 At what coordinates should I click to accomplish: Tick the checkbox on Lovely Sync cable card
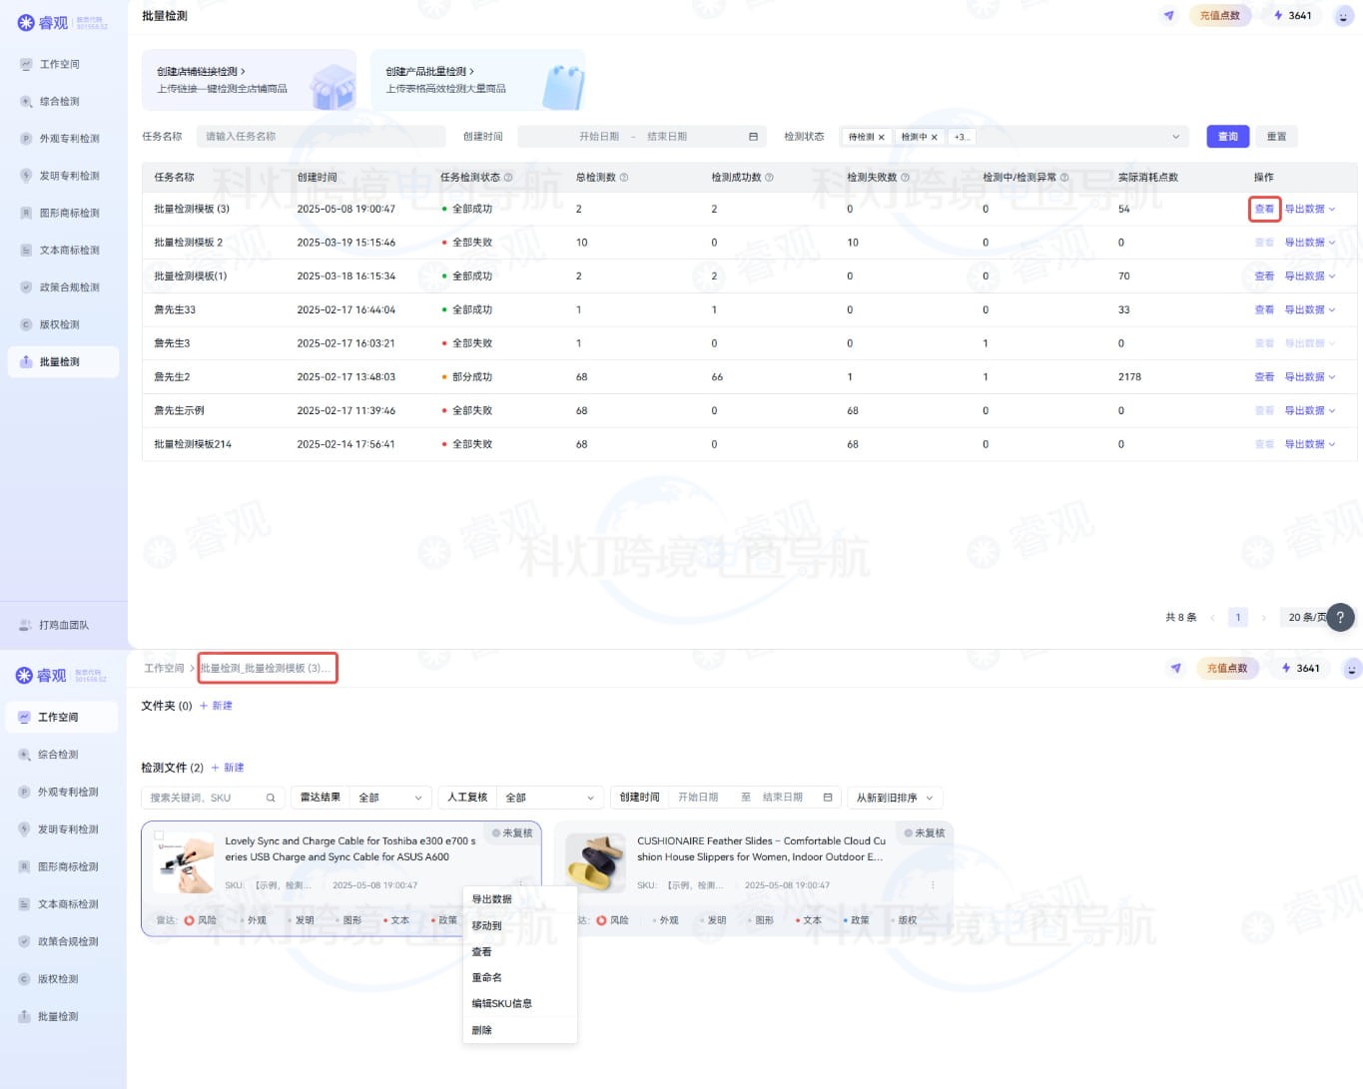159,835
